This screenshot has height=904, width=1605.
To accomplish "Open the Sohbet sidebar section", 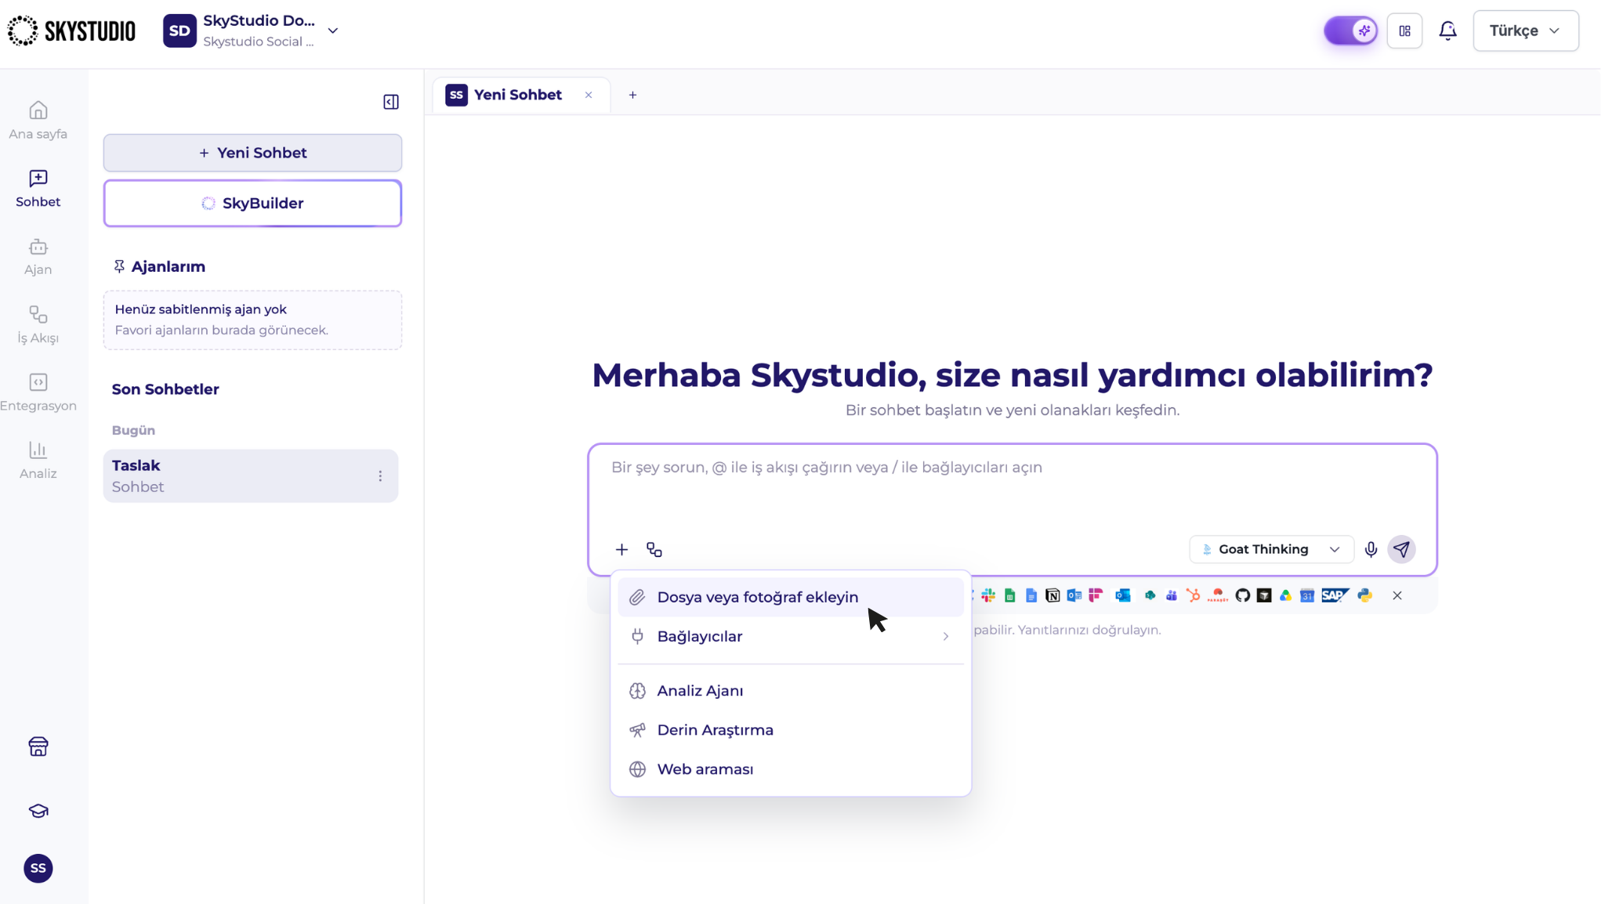I will (38, 189).
